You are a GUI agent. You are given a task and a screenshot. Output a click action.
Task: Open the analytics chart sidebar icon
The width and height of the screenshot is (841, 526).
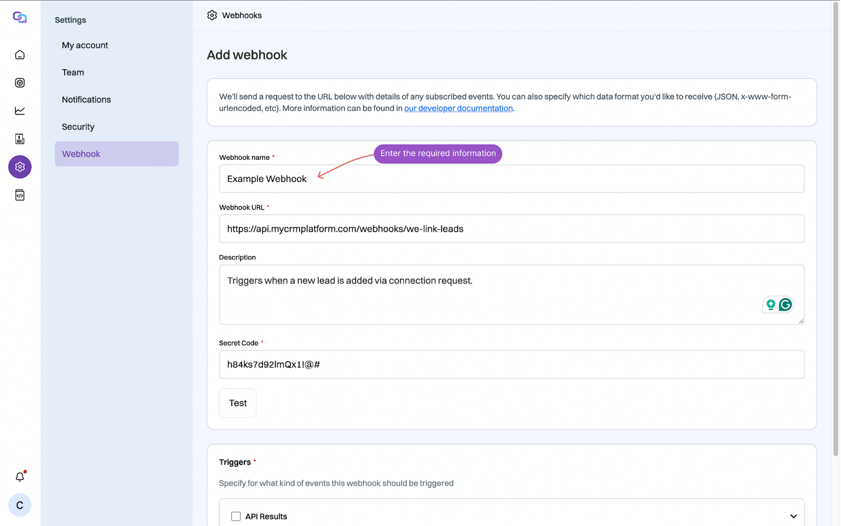point(20,110)
